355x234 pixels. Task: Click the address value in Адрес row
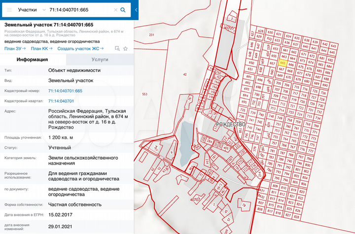pyautogui.click(x=88, y=119)
